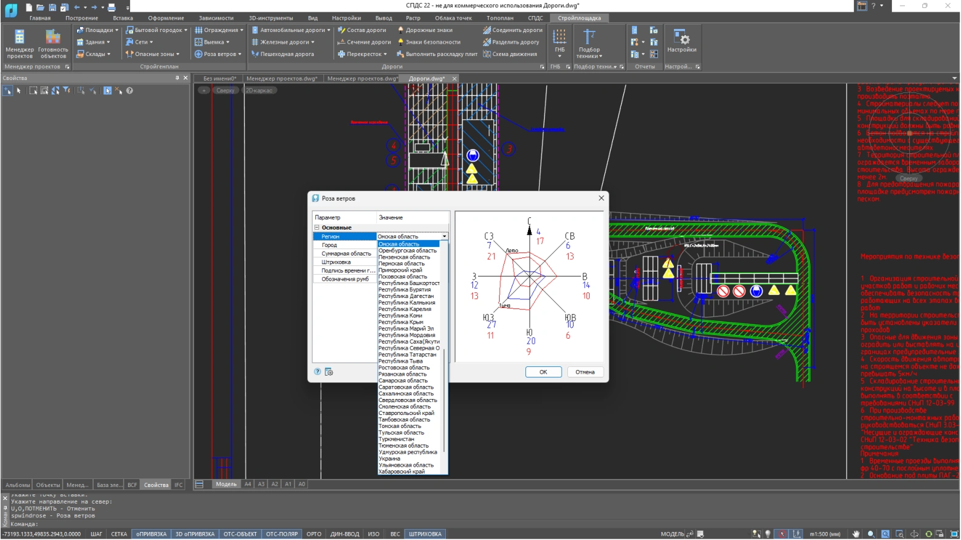Select the Подбор техники tool
Screen dimensions: 961x540
pyautogui.click(x=589, y=43)
